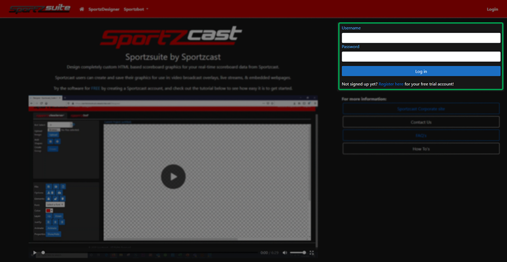
Task: Expand the Sportzbot dropdown menu
Action: pos(136,9)
